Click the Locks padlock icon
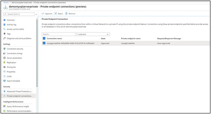This screenshot has width=211, height=114. pos(4,76)
